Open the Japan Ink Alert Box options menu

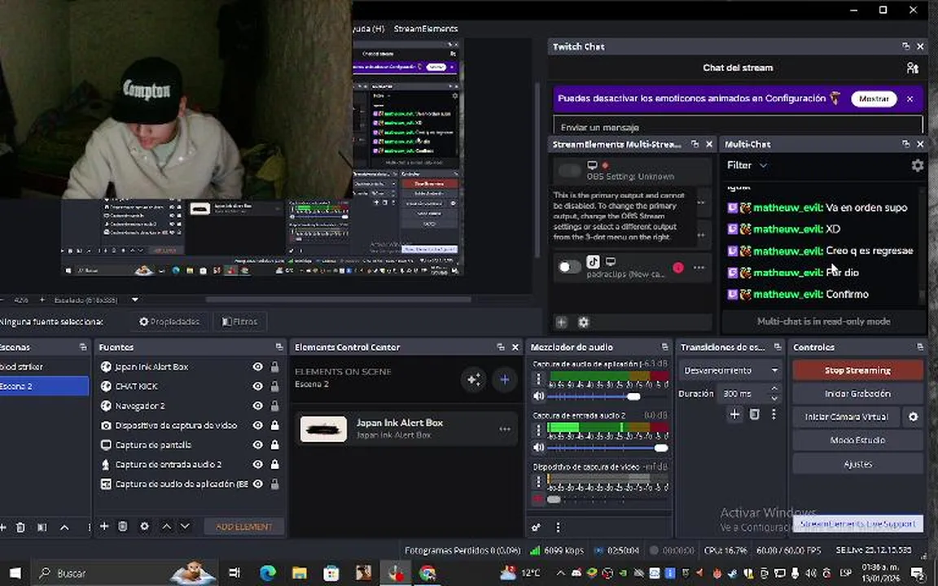tap(505, 429)
